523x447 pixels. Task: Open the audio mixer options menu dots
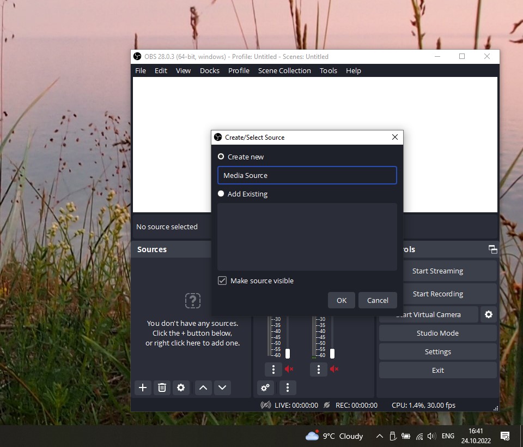[x=288, y=388]
